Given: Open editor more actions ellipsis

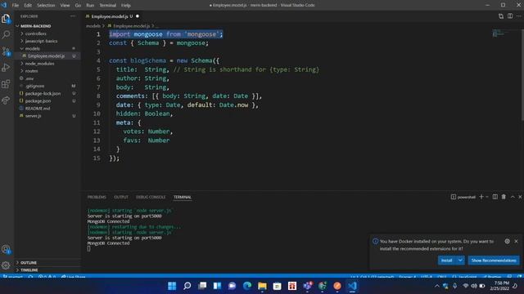Looking at the screenshot, I should click(x=519, y=16).
